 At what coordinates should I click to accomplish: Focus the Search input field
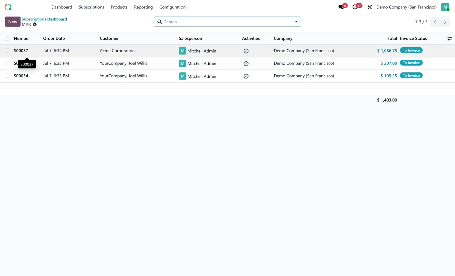pyautogui.click(x=227, y=22)
